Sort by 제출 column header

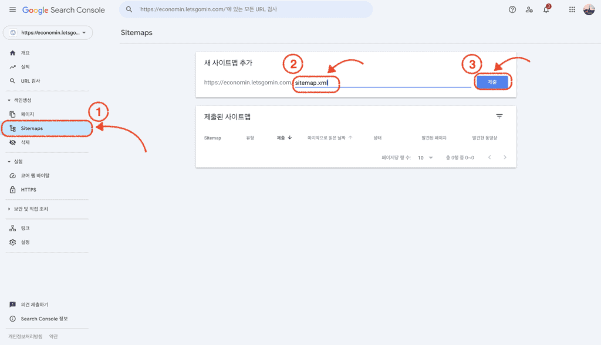(x=284, y=138)
